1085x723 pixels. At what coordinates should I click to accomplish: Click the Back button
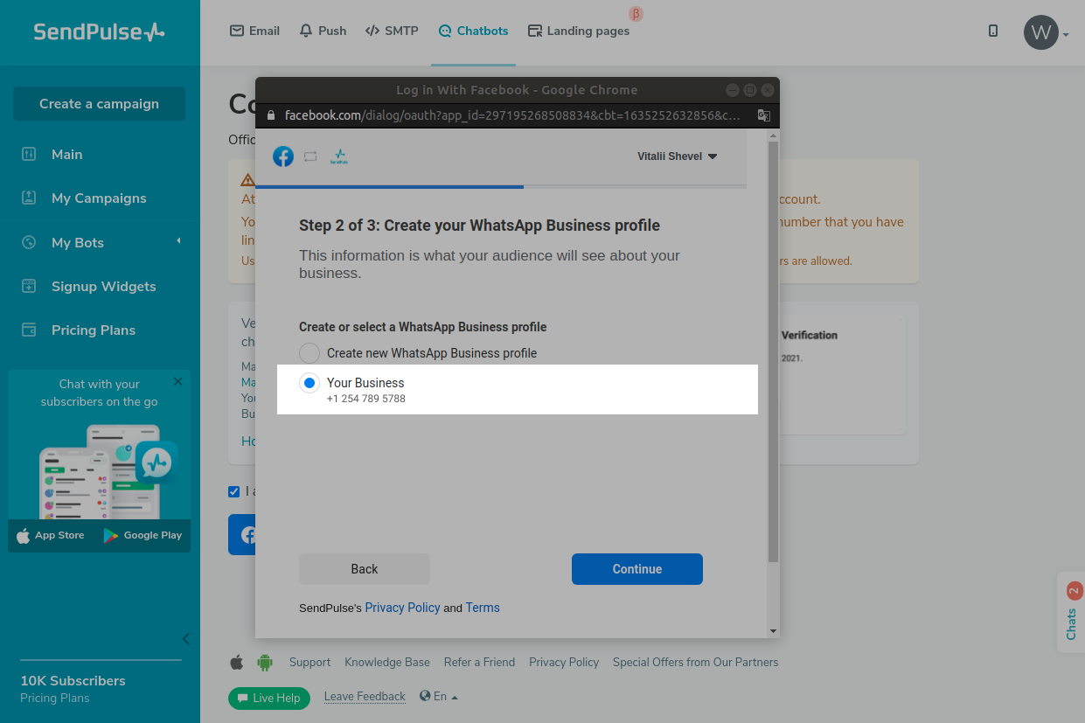click(365, 569)
